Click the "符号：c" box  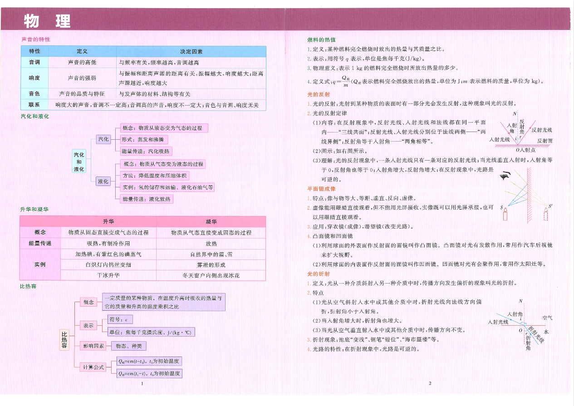click(120, 319)
